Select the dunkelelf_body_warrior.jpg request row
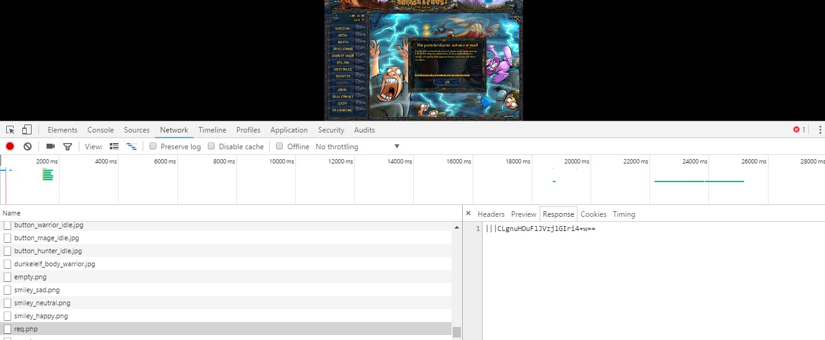 pos(226,264)
